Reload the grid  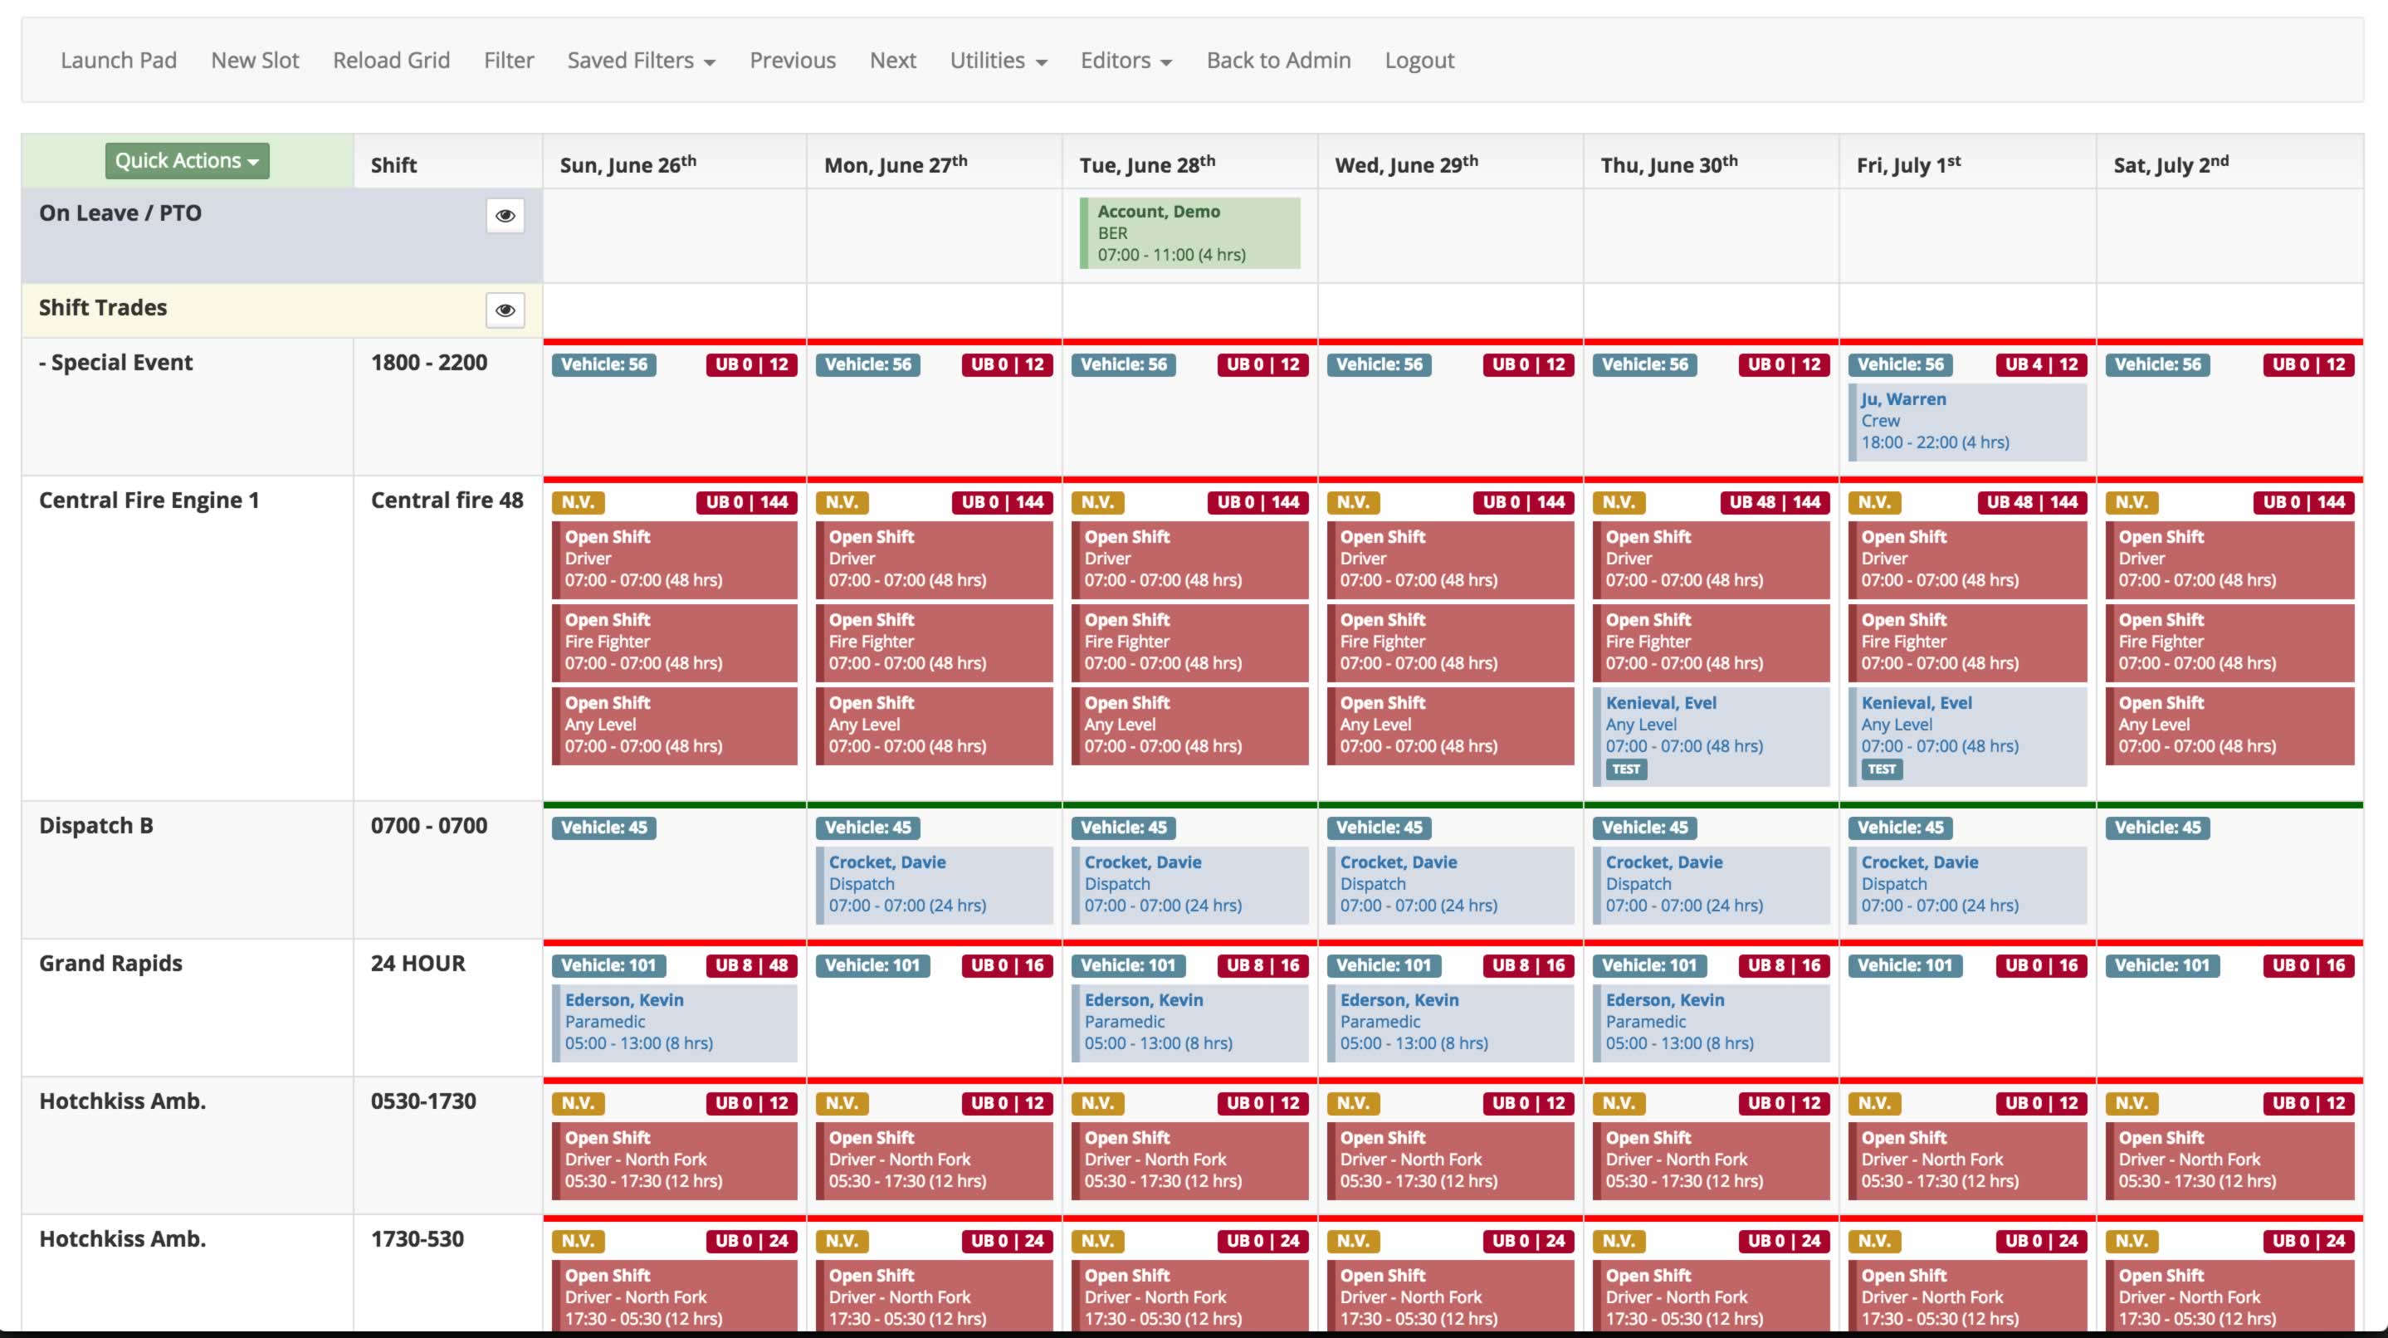point(391,61)
